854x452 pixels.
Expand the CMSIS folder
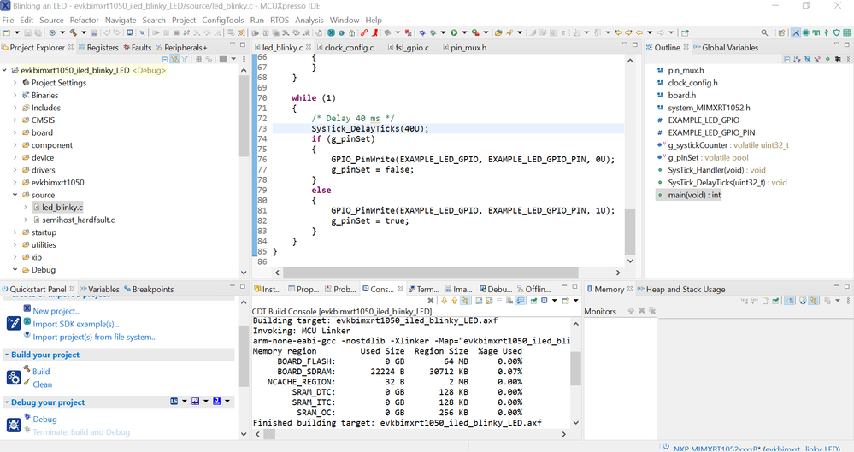[15, 120]
